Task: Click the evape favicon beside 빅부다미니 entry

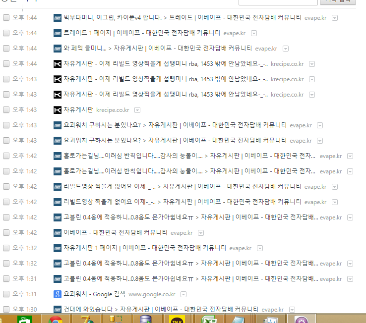Action: point(58,18)
